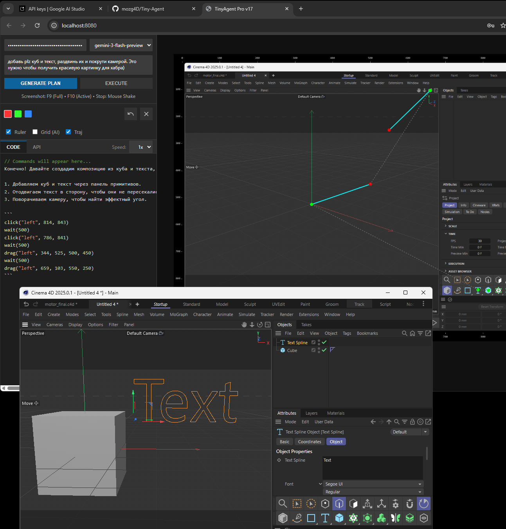The image size is (506, 529).
Task: Click the undo arrow in TinyAgent panel
Action: pyautogui.click(x=131, y=114)
